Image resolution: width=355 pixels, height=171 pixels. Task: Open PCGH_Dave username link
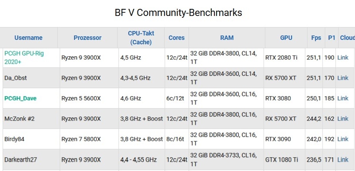pos(20,98)
